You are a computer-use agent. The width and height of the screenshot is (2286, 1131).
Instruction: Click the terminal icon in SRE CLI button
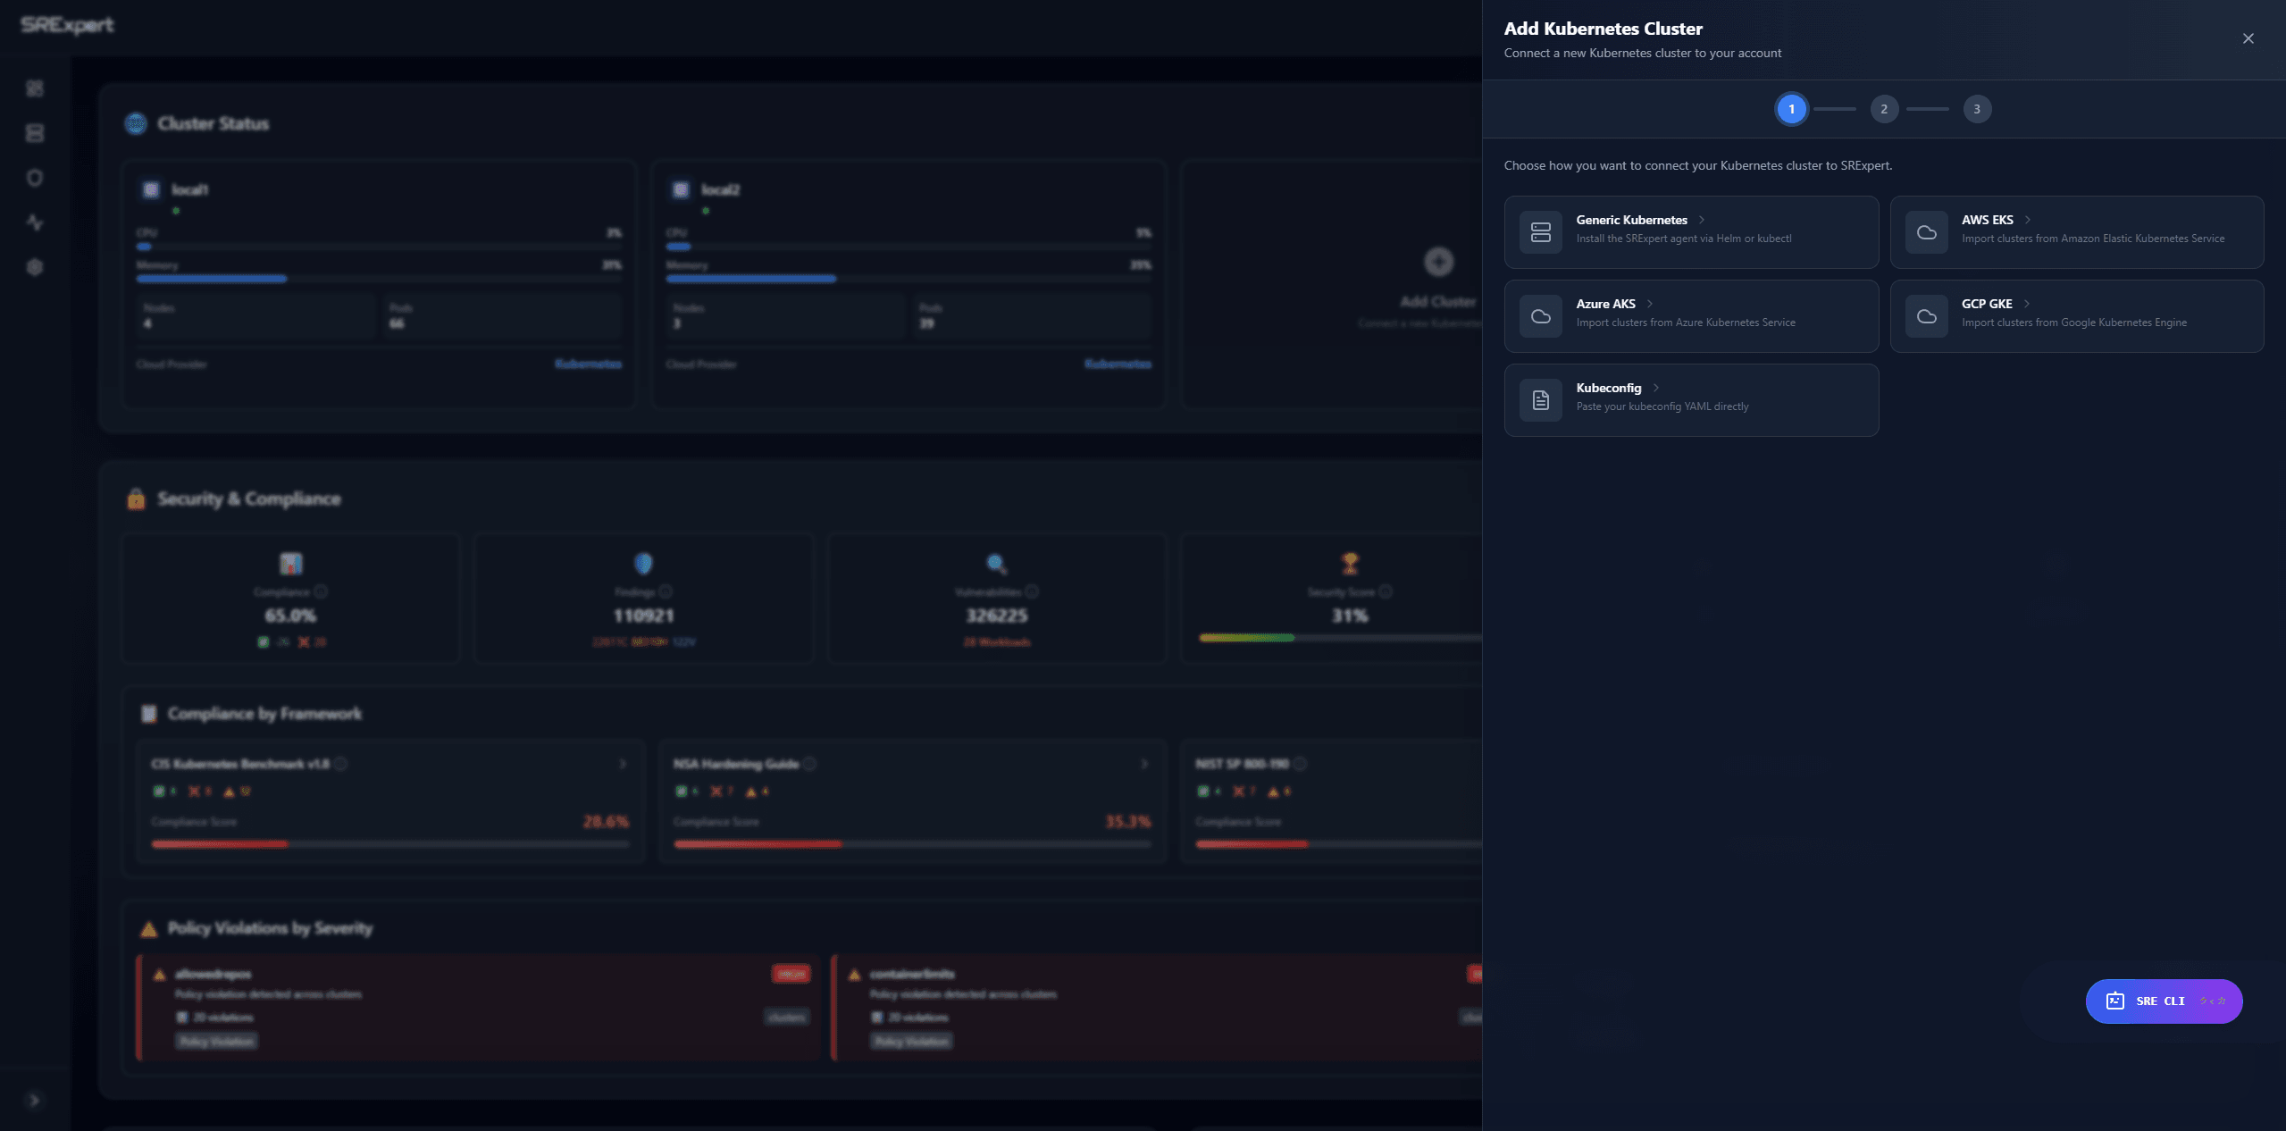pyautogui.click(x=2114, y=1001)
